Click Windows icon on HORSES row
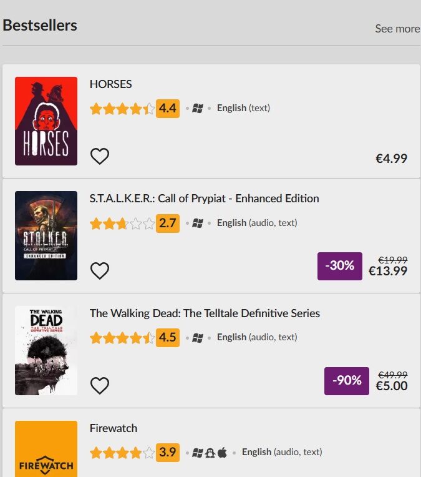This screenshot has height=477, width=421. pos(198,109)
